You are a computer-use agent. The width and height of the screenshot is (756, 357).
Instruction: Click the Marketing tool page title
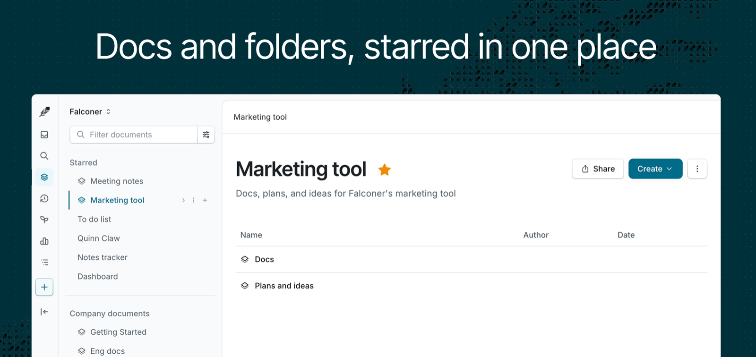pyautogui.click(x=301, y=169)
